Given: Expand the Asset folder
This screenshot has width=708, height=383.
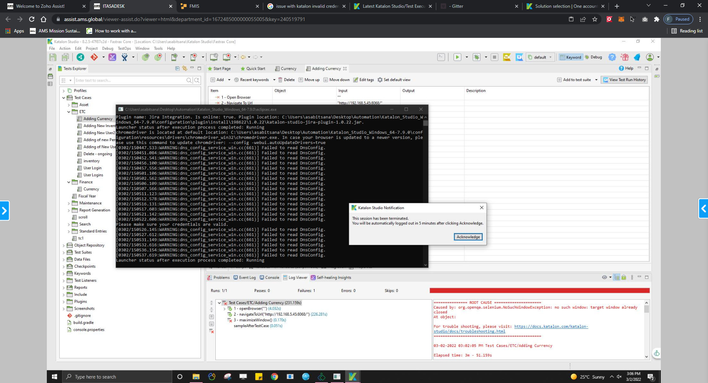Looking at the screenshot, I should (x=69, y=105).
